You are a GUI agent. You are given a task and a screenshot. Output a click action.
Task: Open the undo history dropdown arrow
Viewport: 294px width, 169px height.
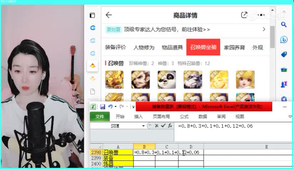(116, 107)
